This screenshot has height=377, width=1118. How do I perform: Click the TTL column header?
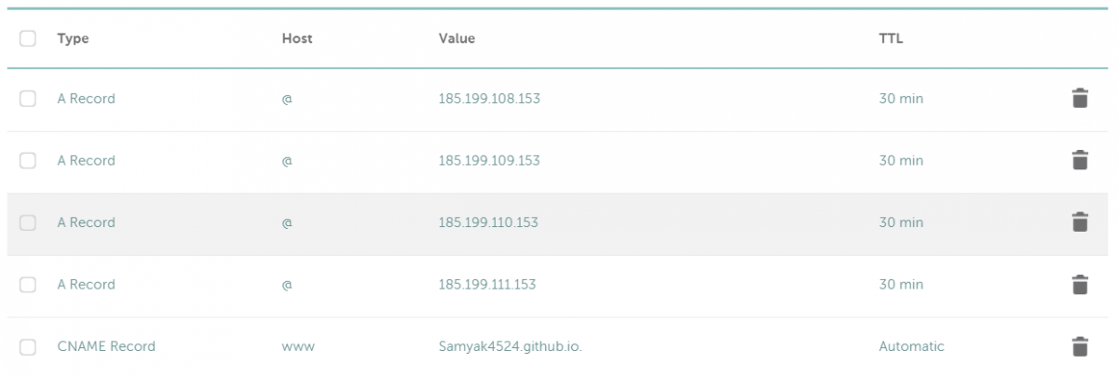891,38
